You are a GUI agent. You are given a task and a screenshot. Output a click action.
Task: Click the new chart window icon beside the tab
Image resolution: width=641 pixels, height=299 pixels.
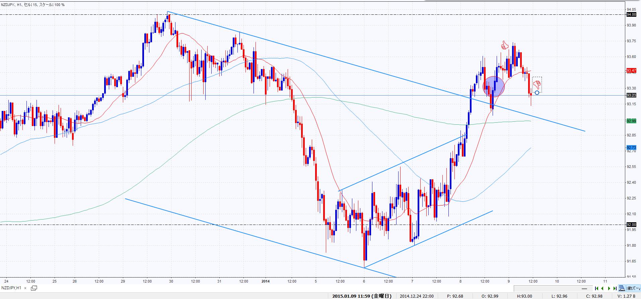(34, 288)
